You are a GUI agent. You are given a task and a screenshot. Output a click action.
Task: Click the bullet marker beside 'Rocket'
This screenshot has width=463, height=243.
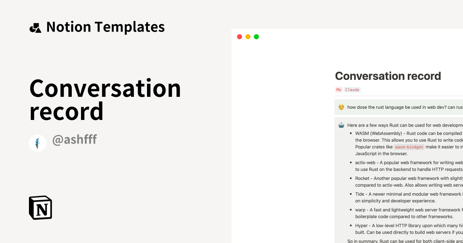351,179
